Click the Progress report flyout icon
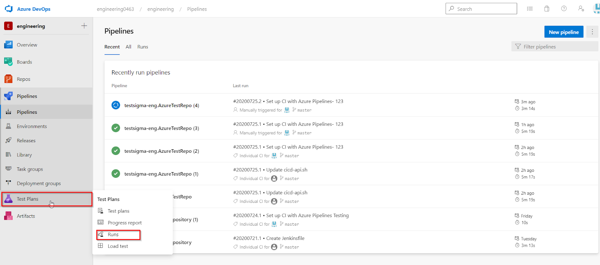The image size is (600, 265). tap(100, 222)
